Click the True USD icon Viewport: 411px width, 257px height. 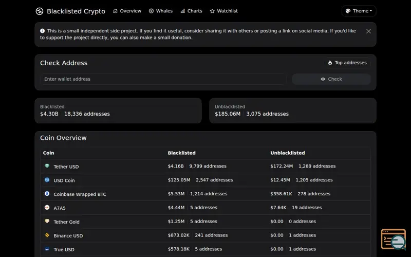pos(47,249)
